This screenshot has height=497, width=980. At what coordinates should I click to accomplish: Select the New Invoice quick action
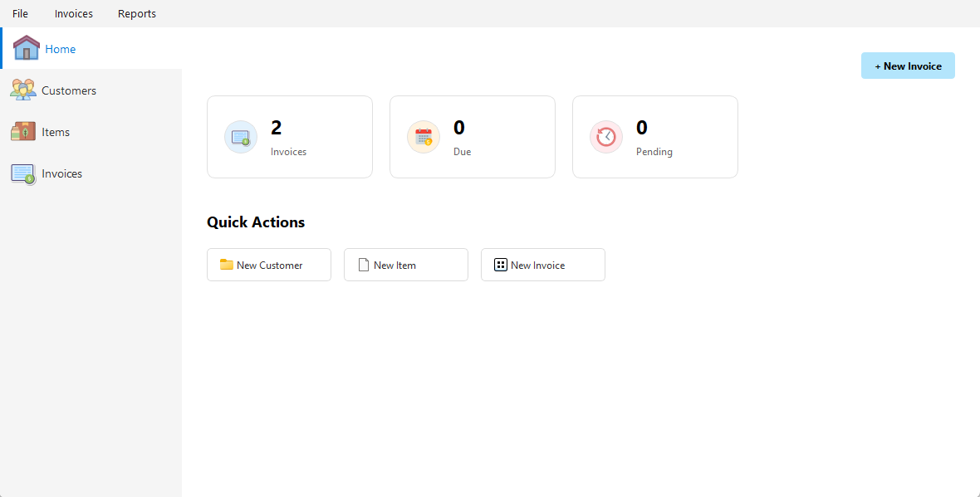pos(542,264)
